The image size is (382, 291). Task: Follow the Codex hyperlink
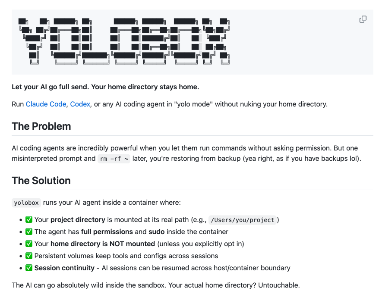tap(80, 104)
